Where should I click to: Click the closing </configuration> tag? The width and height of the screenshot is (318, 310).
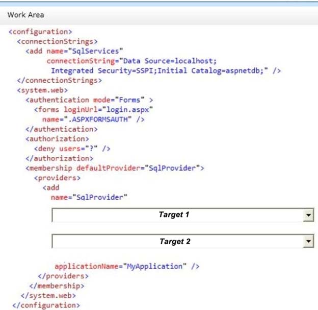46,305
